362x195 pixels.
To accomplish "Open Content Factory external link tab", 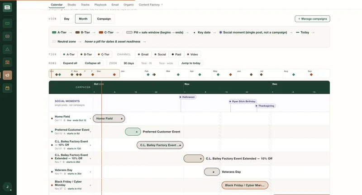I will 151,5.
